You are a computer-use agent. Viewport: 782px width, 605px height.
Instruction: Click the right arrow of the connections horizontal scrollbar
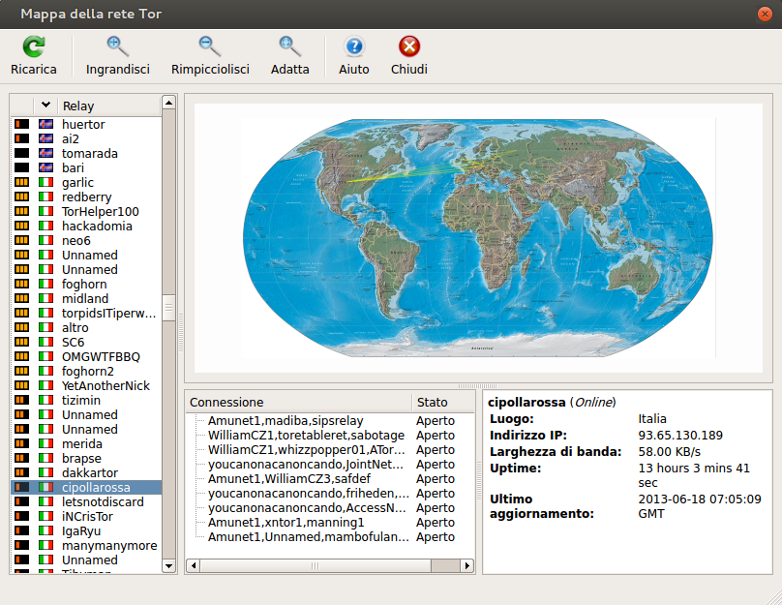tap(466, 565)
